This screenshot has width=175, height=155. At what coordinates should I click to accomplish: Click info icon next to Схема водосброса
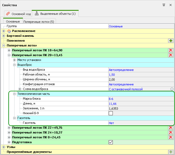click(x=171, y=89)
